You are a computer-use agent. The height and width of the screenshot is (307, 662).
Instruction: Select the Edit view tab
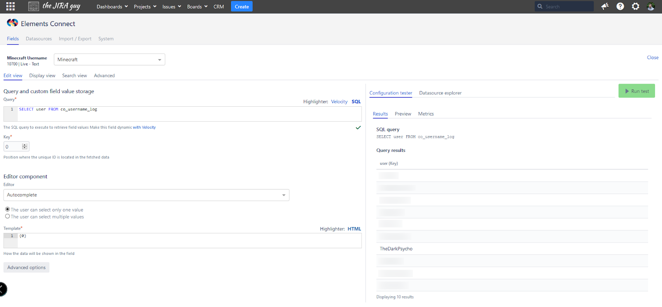pyautogui.click(x=13, y=76)
